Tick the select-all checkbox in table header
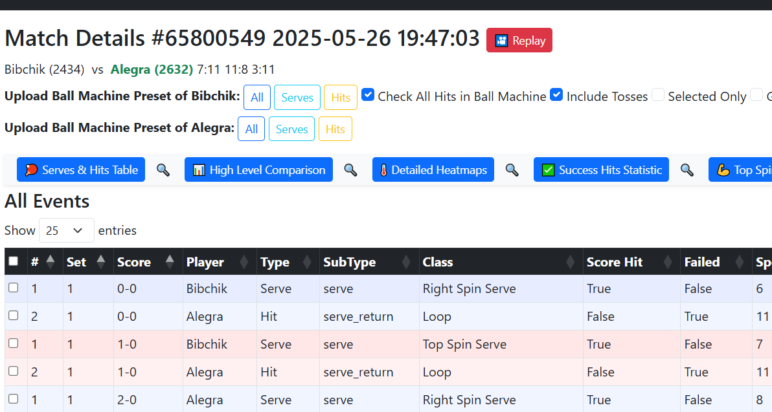772x412 pixels. (x=14, y=261)
